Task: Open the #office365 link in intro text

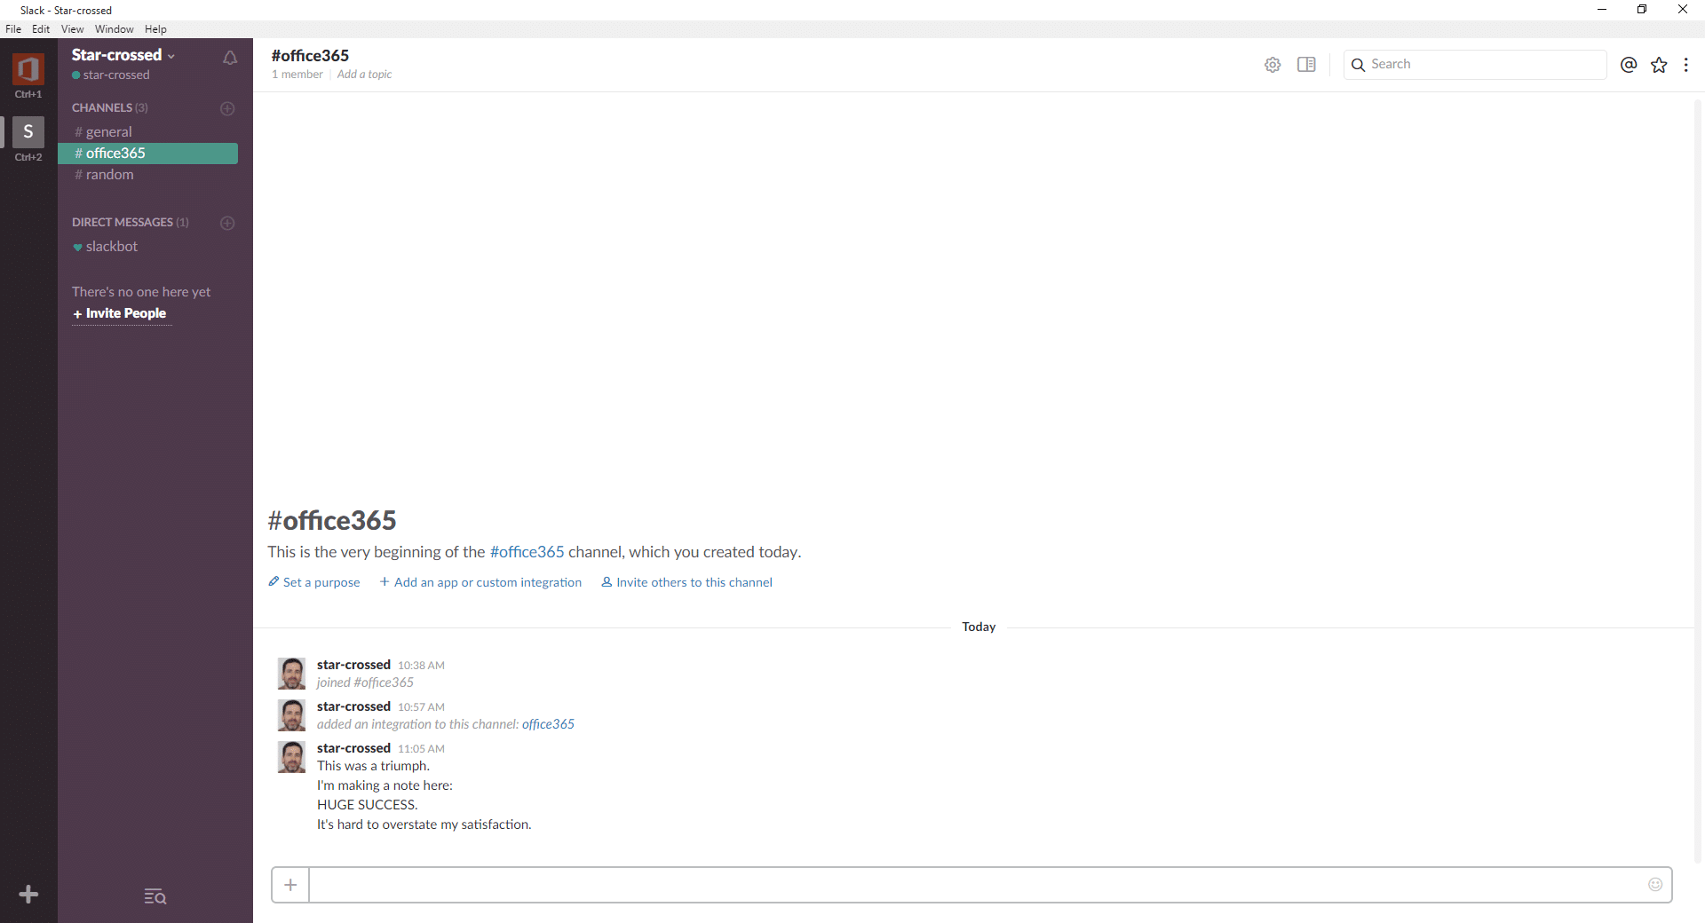Action: [527, 552]
